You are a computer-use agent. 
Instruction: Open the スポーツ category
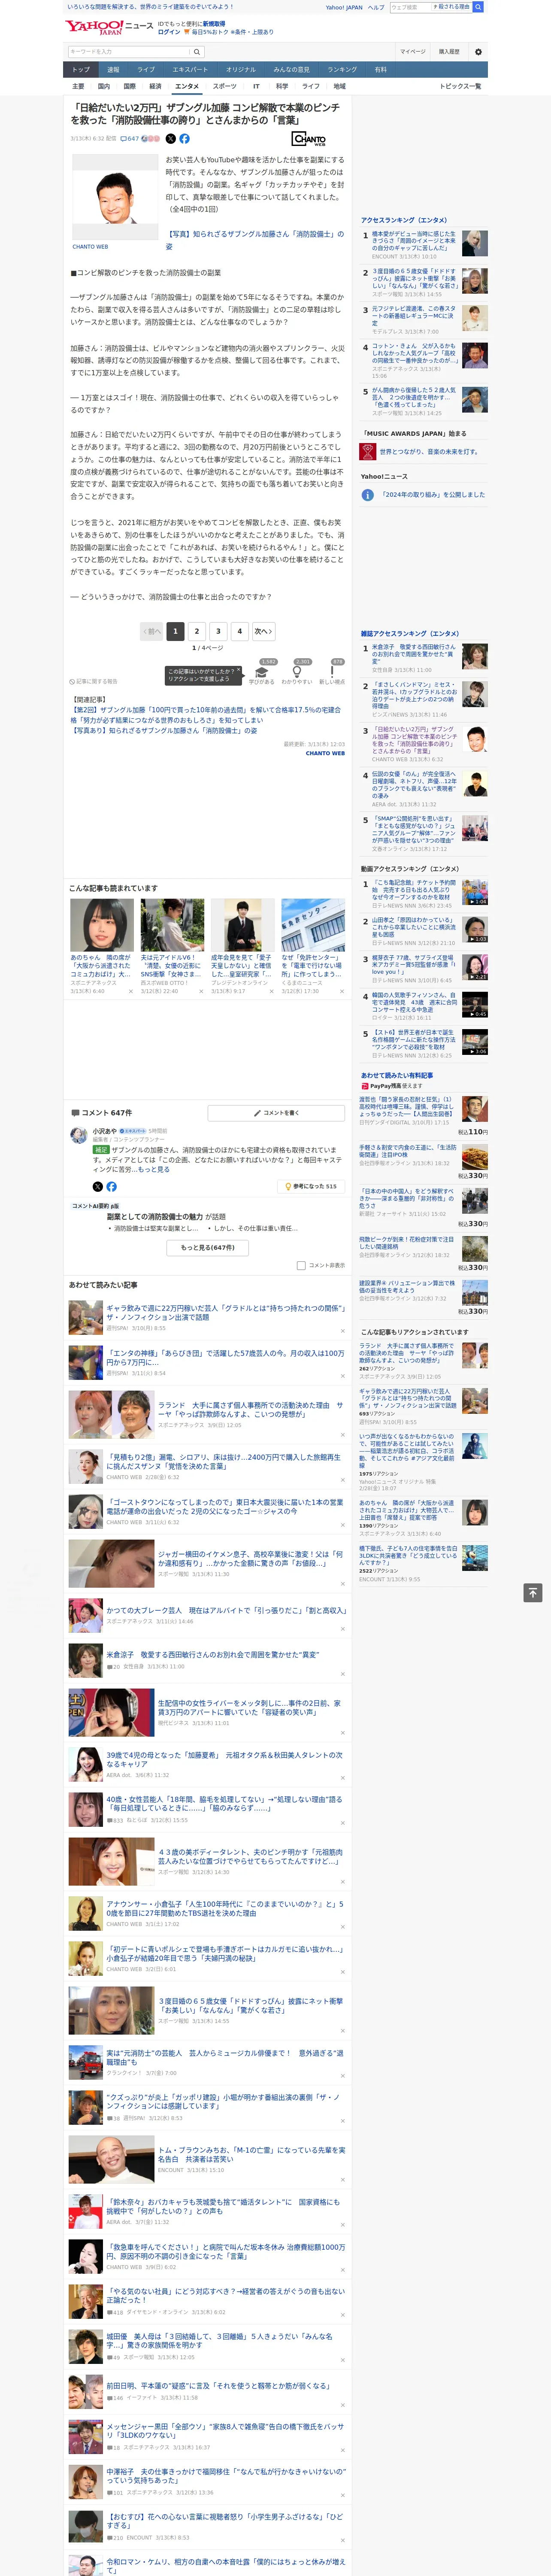point(225,86)
